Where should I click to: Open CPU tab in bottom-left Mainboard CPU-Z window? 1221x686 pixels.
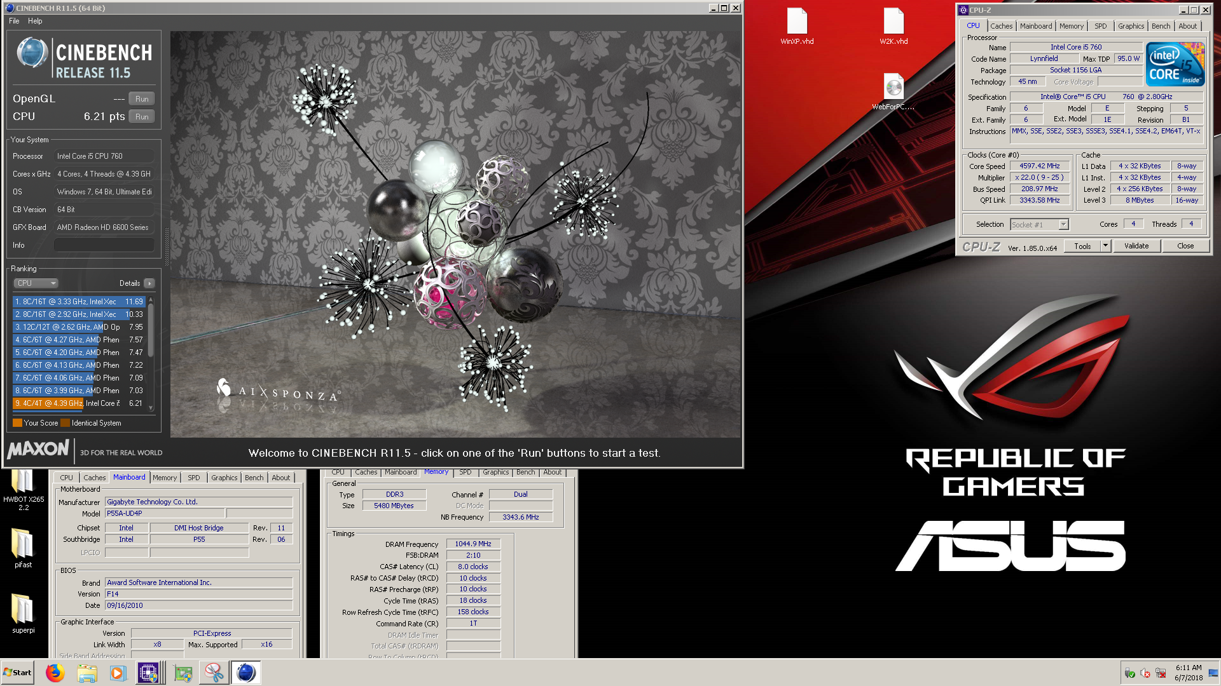66,478
